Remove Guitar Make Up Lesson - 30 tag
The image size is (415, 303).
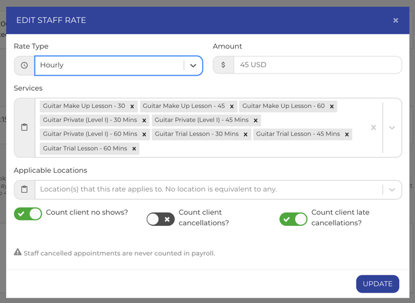click(x=132, y=107)
